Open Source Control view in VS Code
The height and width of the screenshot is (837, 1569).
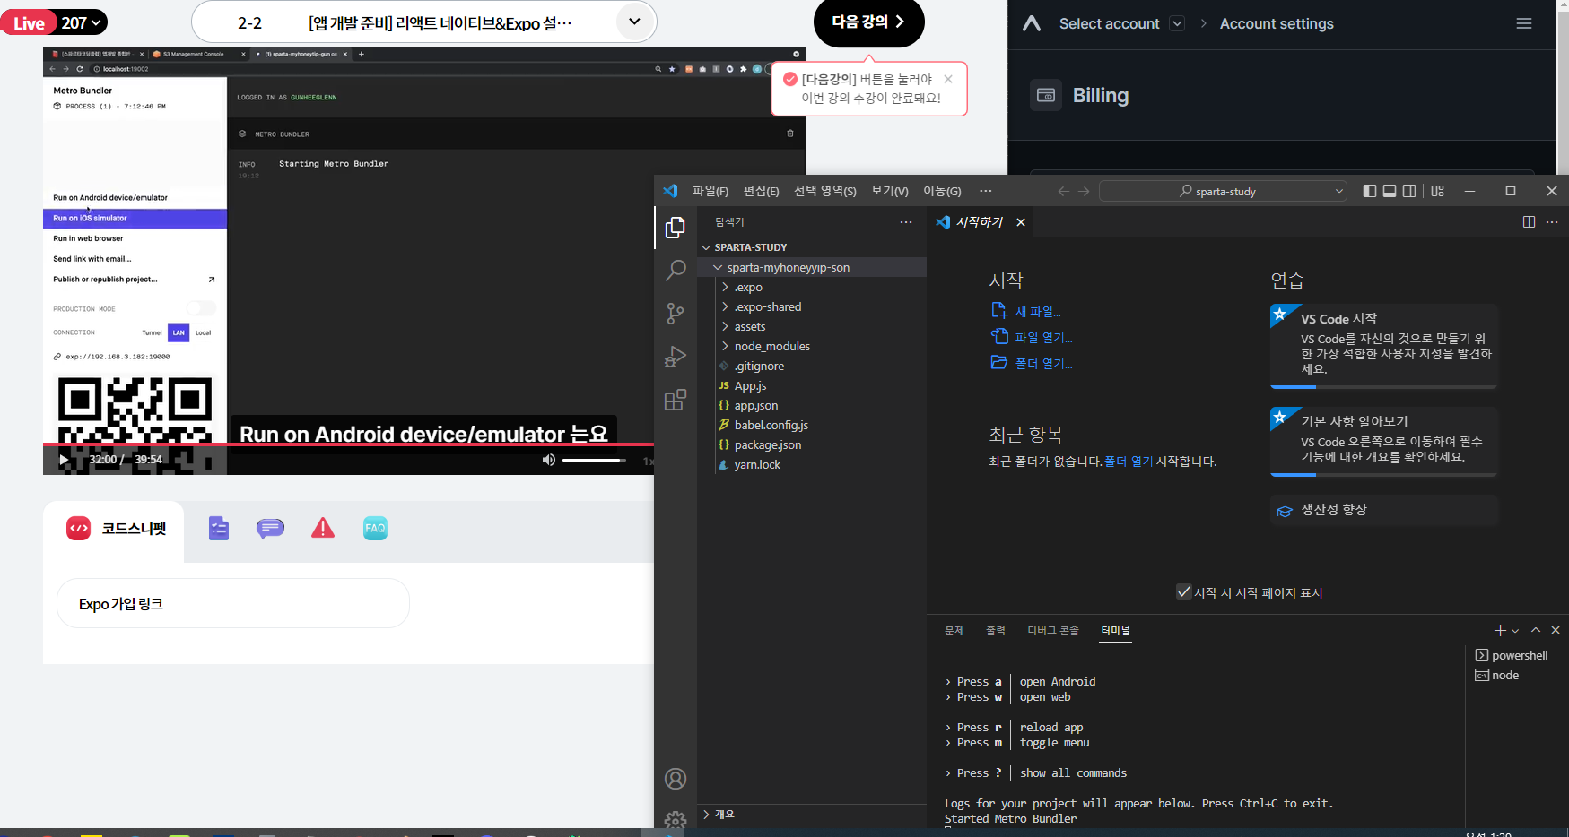pos(676,313)
